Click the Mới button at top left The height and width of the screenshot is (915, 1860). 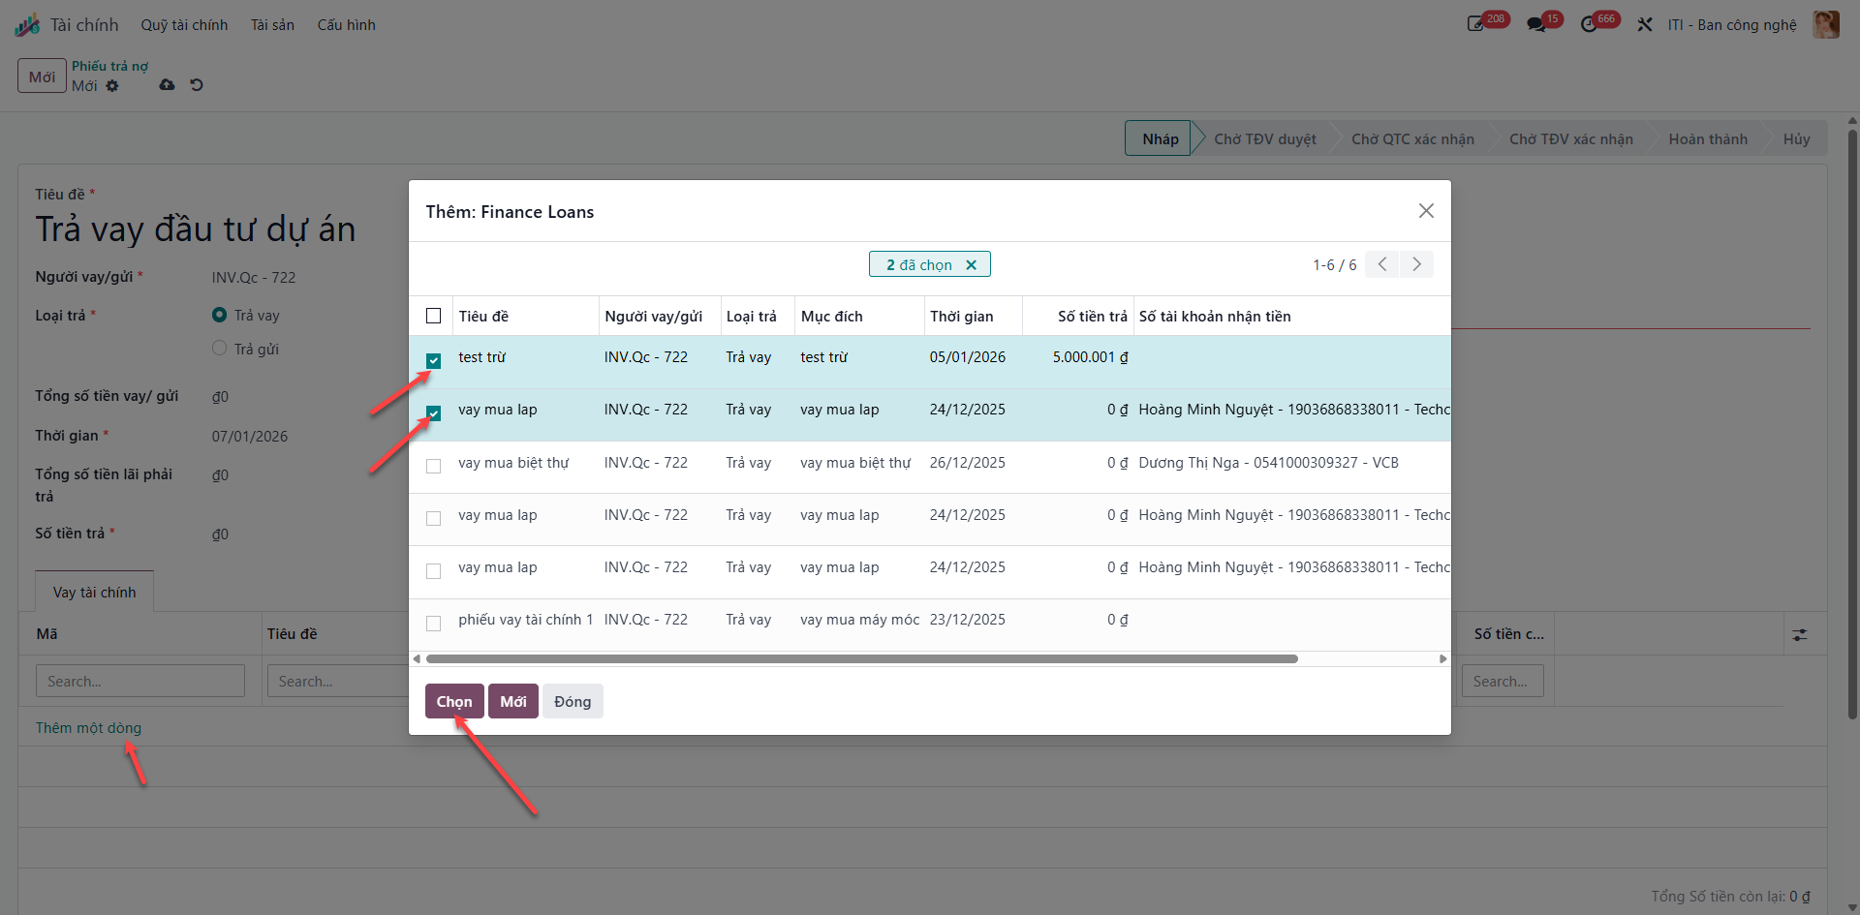[x=42, y=76]
